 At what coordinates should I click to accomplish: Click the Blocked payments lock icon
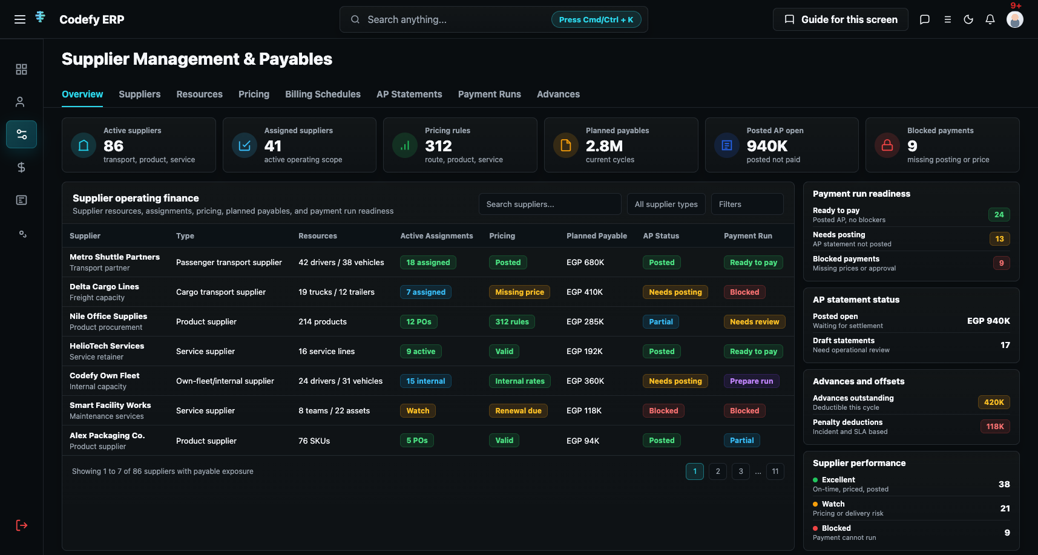(x=887, y=145)
